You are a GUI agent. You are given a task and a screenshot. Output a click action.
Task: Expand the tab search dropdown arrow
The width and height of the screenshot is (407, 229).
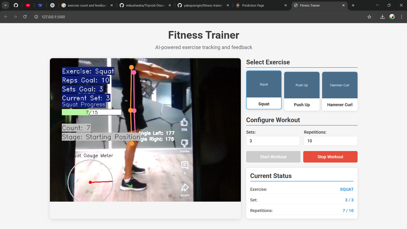(x=5, y=5)
